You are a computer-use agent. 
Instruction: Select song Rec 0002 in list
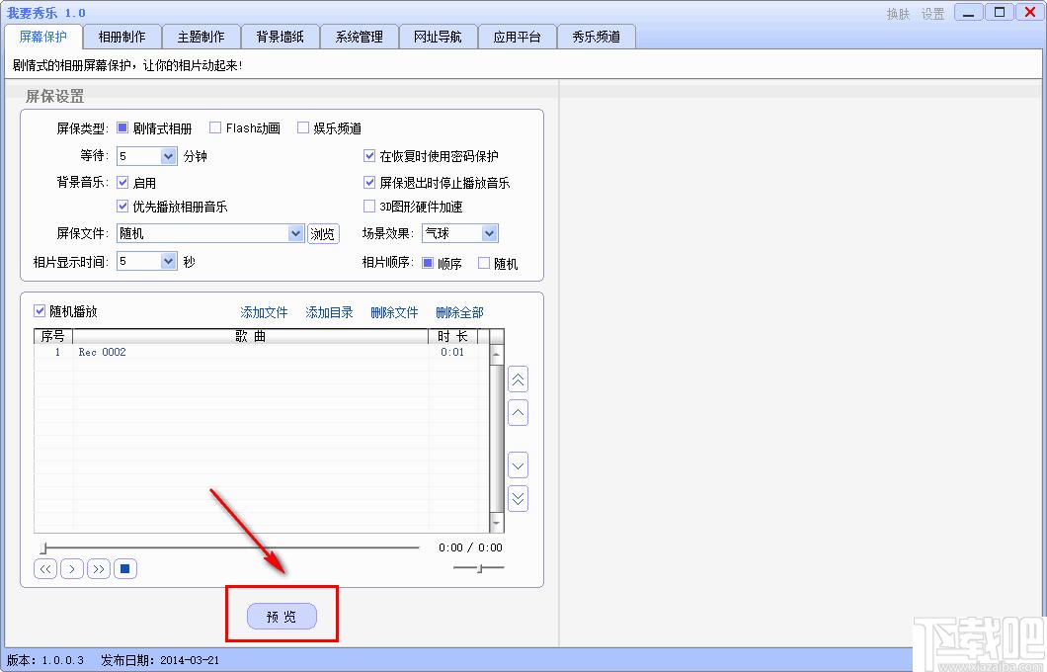[102, 352]
